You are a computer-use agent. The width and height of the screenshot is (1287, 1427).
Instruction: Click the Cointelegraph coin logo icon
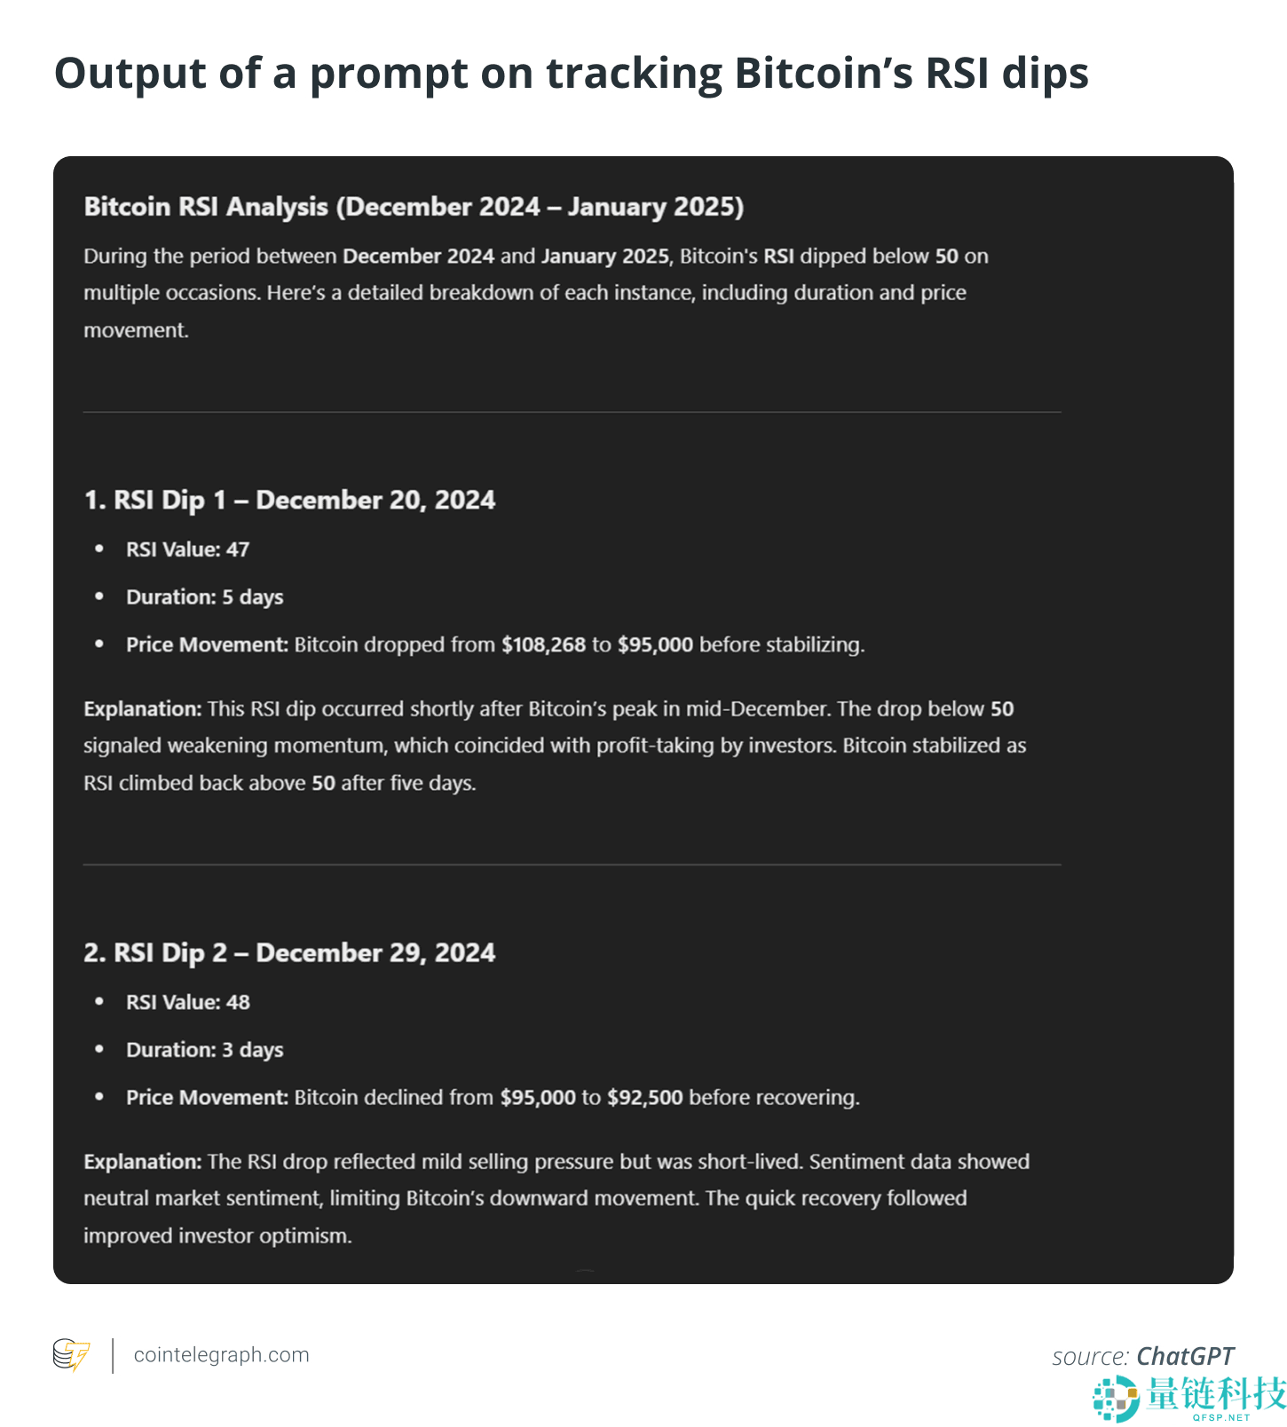pyautogui.click(x=71, y=1355)
